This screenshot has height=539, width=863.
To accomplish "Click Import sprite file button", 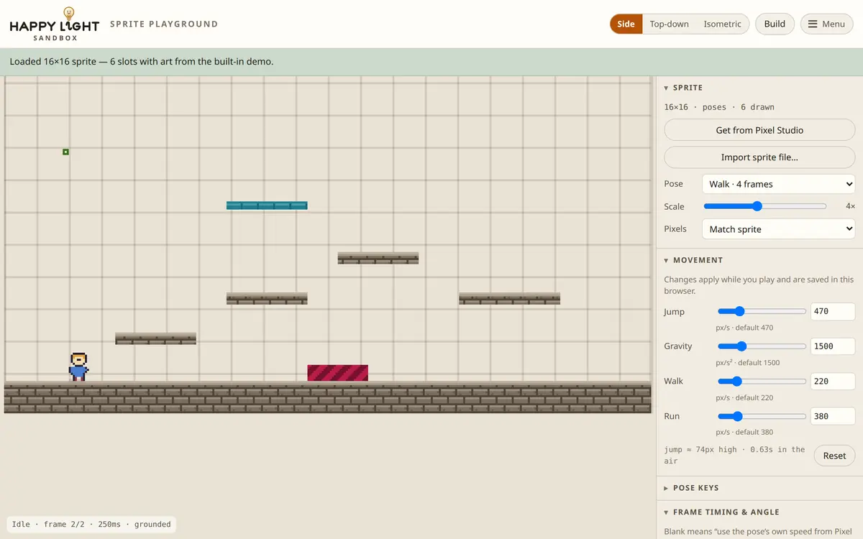I will (759, 157).
